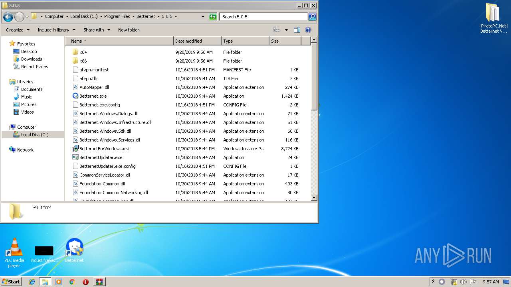
Task: Select Local Disk (C:) in navigation pane
Action: (35, 135)
